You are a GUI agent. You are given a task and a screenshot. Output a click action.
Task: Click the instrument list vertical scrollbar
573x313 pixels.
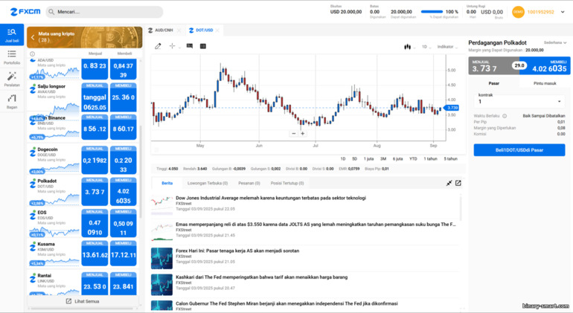(x=141, y=173)
